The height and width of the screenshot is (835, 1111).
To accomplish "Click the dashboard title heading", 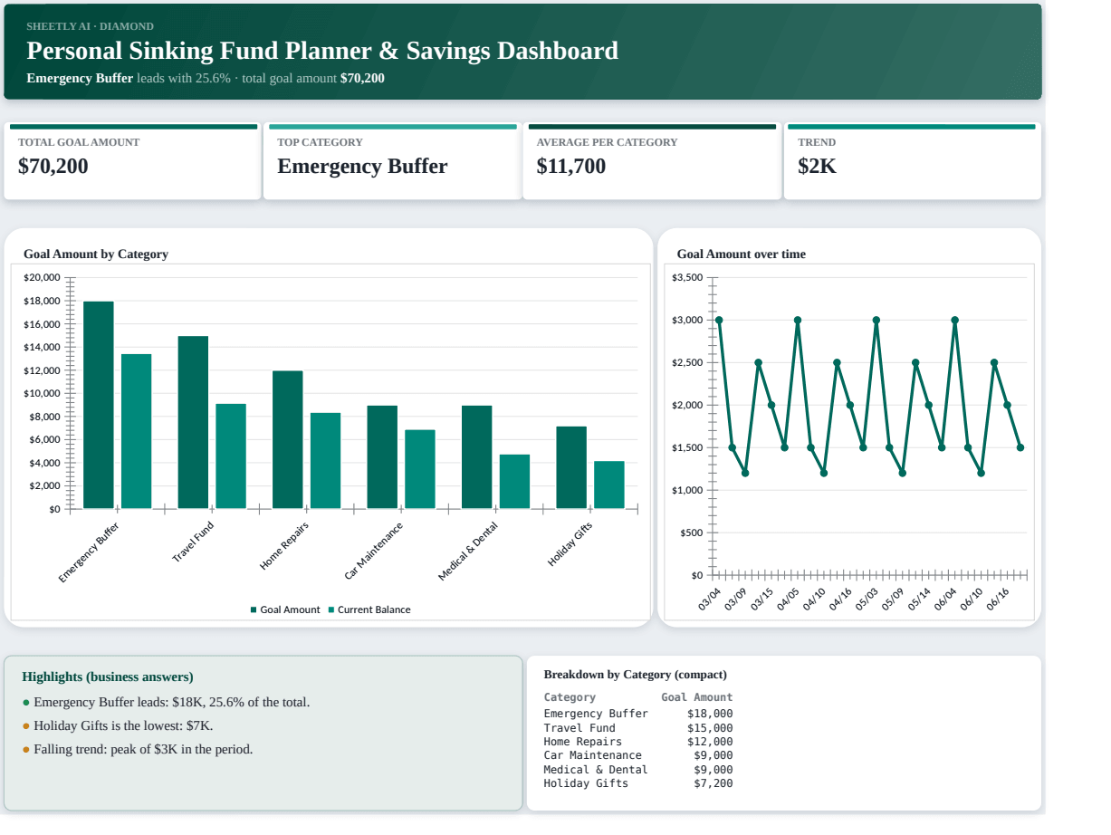I will tap(322, 51).
